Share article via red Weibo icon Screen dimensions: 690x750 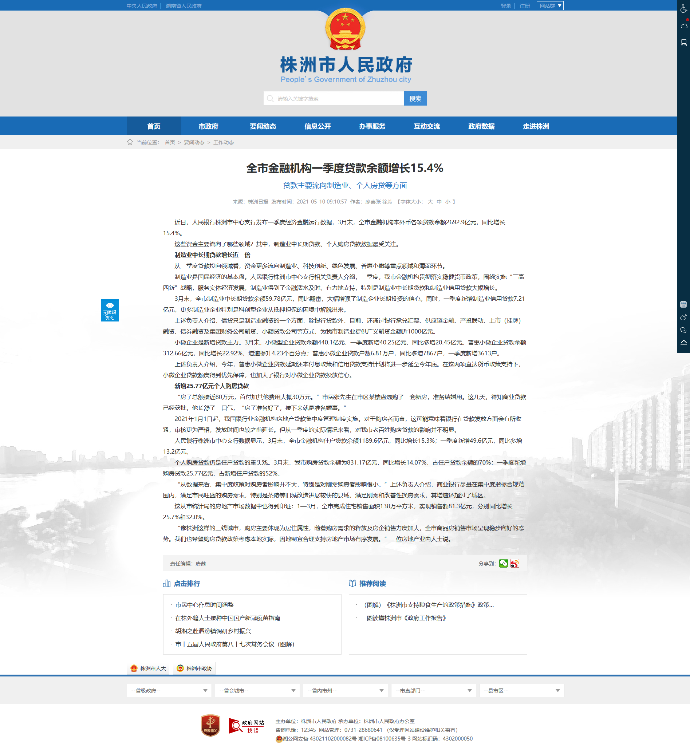[515, 563]
